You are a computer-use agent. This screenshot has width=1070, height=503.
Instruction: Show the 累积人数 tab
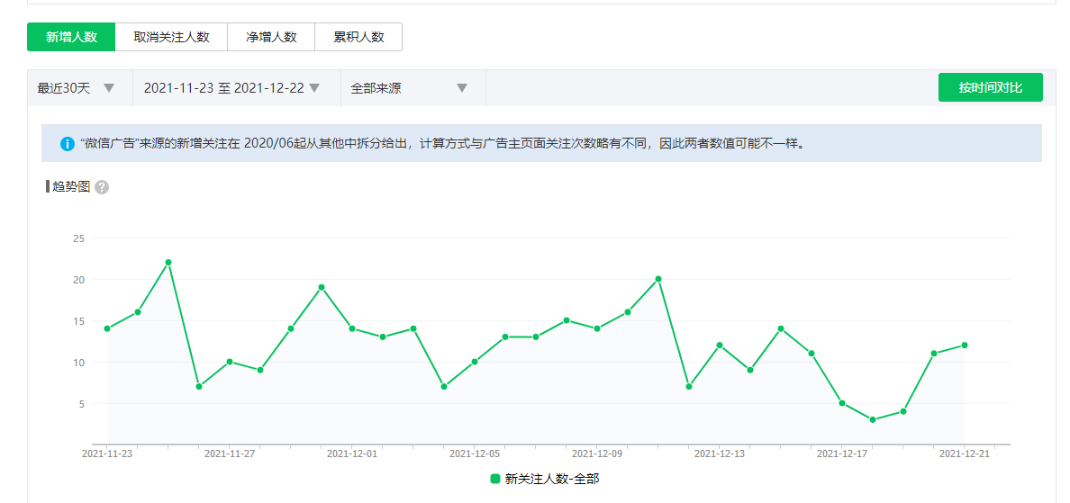[358, 37]
